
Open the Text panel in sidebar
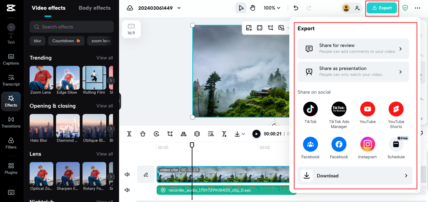(x=11, y=38)
